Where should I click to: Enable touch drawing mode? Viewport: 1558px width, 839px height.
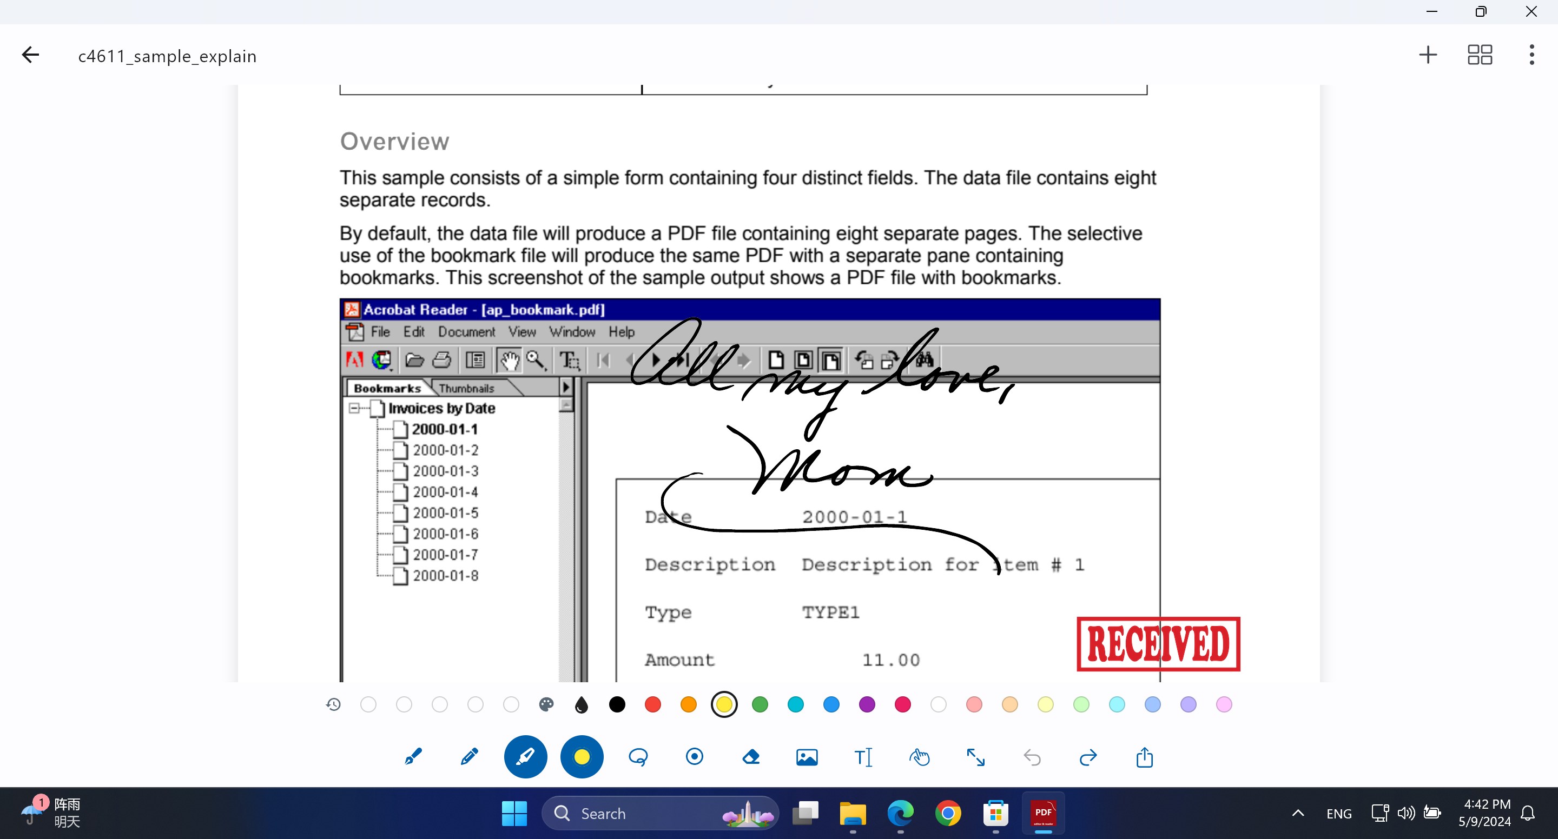(x=919, y=757)
